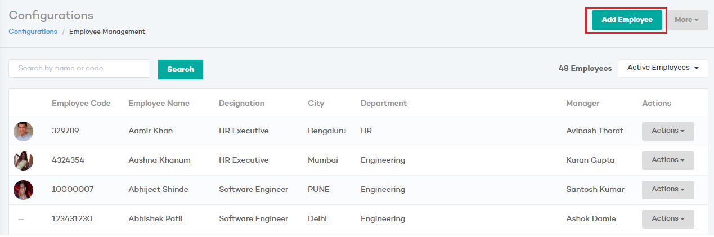Click employee code 329789
Screen dimensions: 714x237
click(65, 131)
